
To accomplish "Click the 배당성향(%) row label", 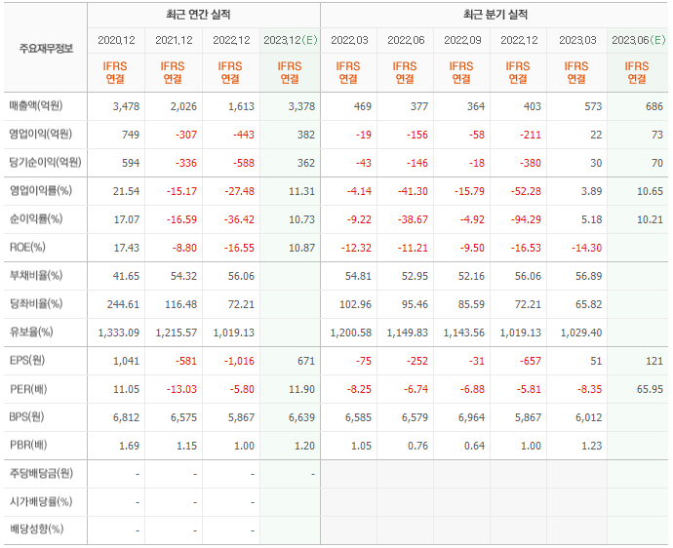I will pyautogui.click(x=36, y=529).
